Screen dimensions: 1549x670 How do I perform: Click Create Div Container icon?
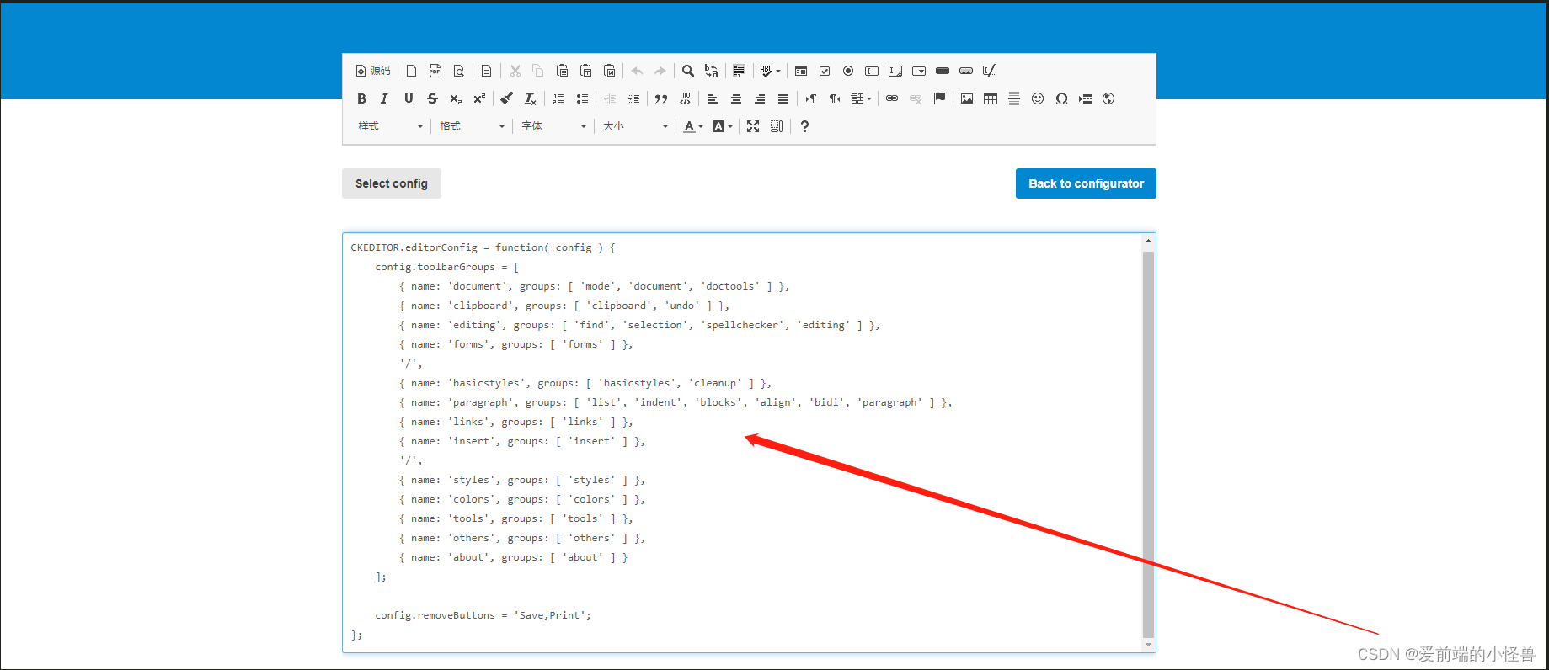tap(685, 98)
